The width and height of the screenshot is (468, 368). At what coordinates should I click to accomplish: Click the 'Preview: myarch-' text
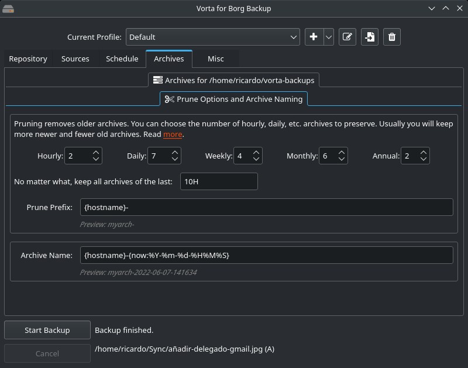click(x=107, y=225)
